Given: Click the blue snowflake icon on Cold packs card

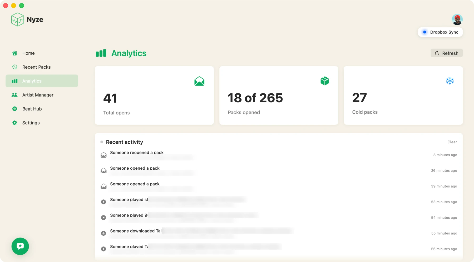Looking at the screenshot, I should [450, 81].
